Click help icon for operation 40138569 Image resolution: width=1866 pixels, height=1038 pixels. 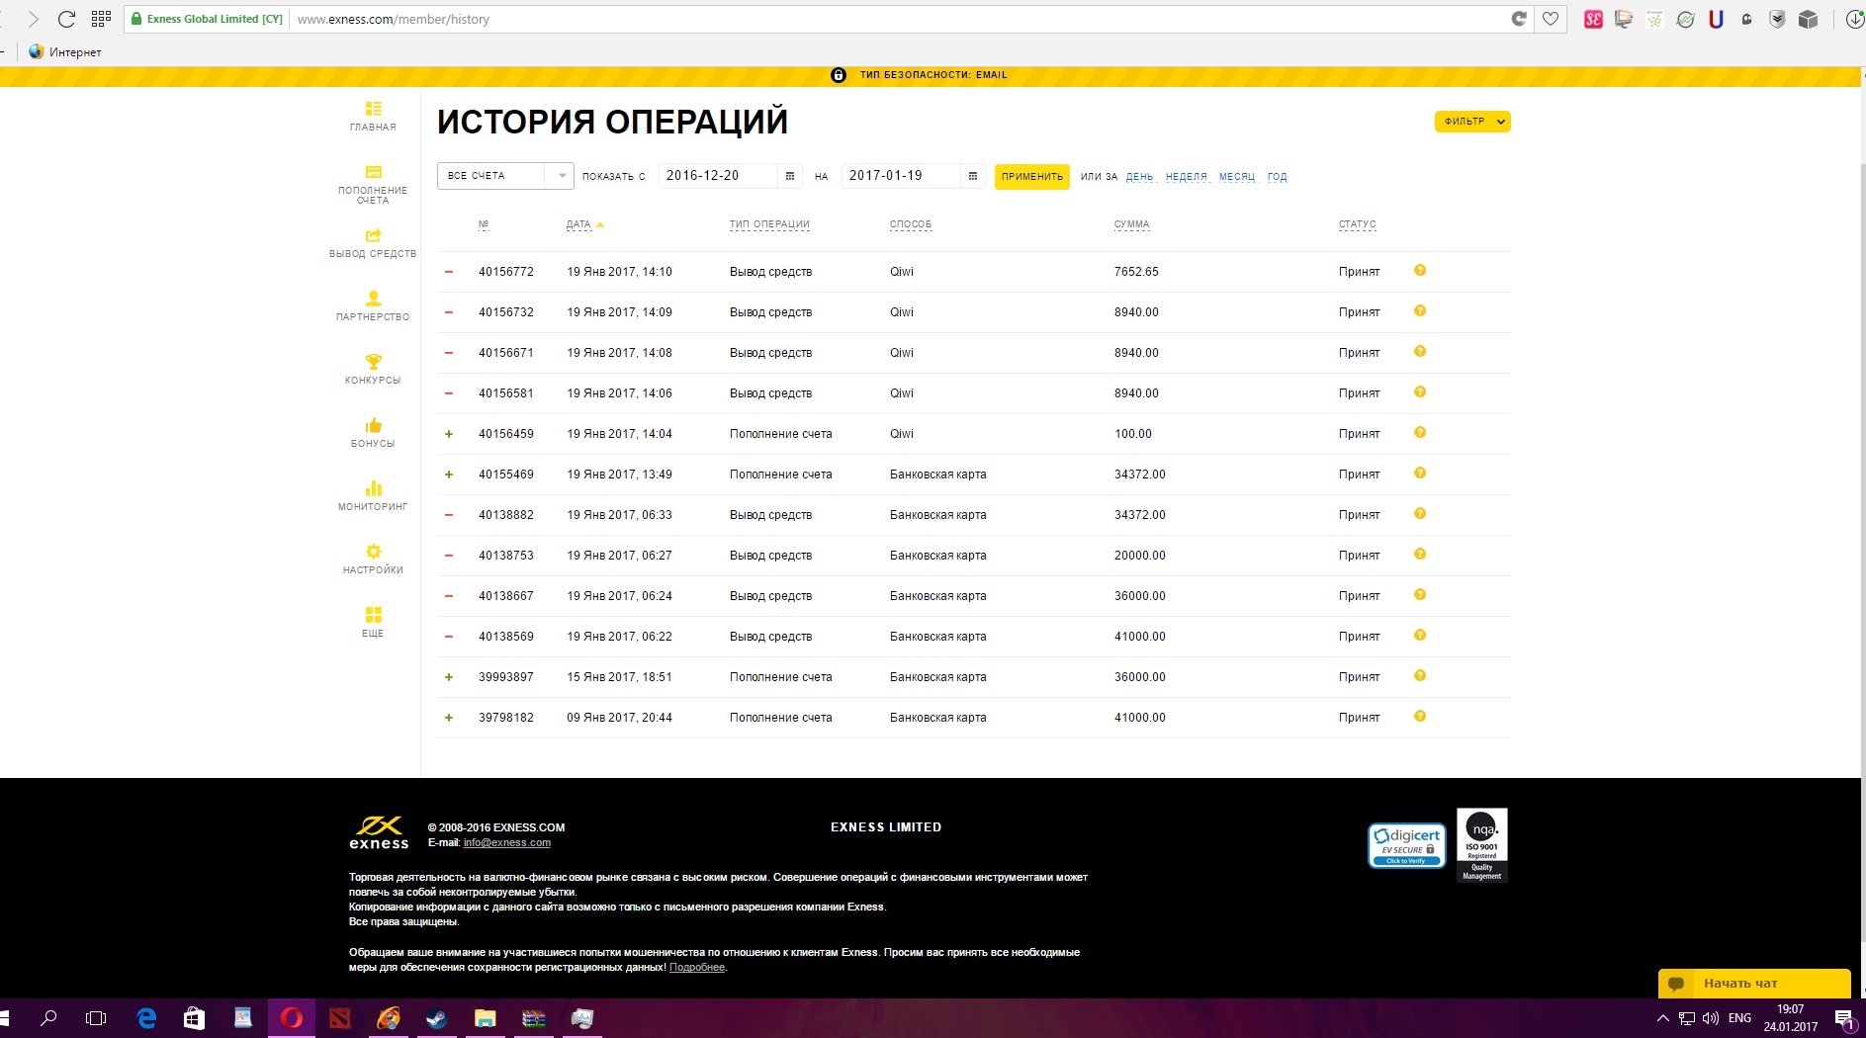tap(1420, 636)
